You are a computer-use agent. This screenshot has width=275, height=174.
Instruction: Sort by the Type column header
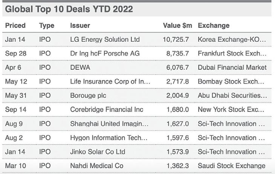(47, 26)
